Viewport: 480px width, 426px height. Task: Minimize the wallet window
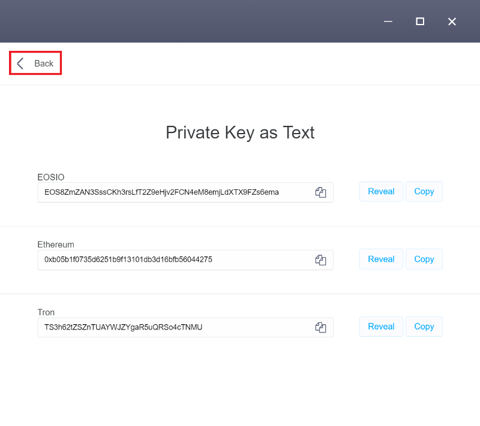click(388, 22)
